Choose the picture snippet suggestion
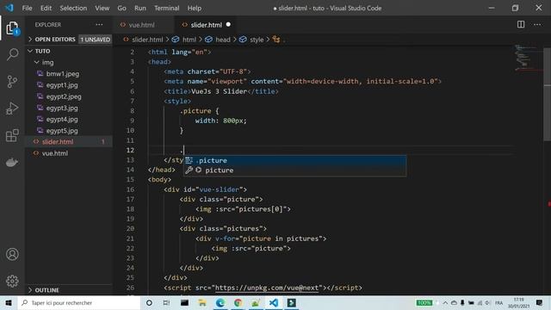 (294, 170)
